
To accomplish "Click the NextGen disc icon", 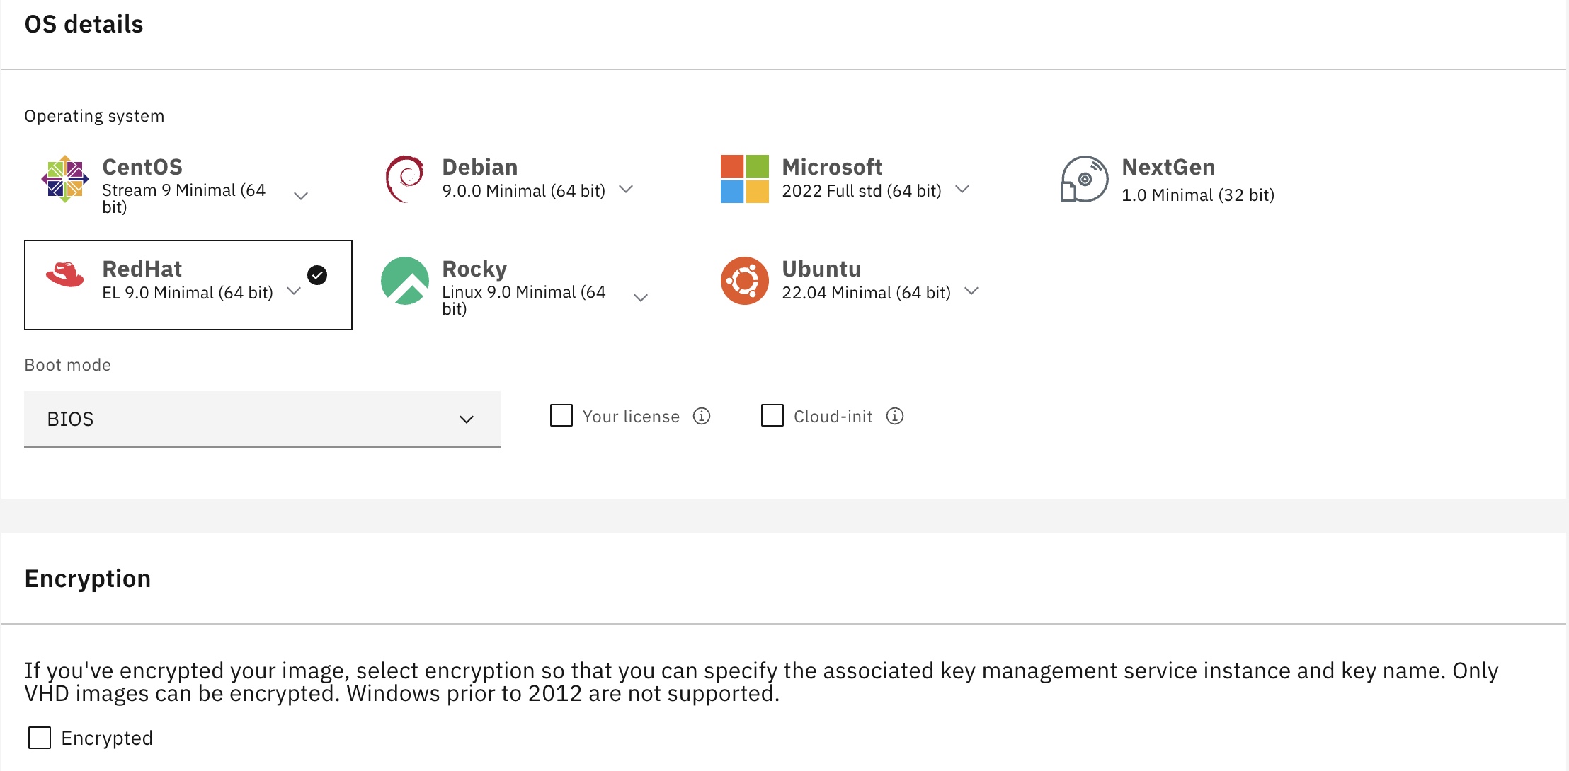I will pyautogui.click(x=1084, y=179).
